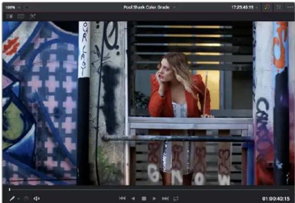The width and height of the screenshot is (295, 203).
Task: Open the viewer three-dot options menu
Action: [x=290, y=7]
